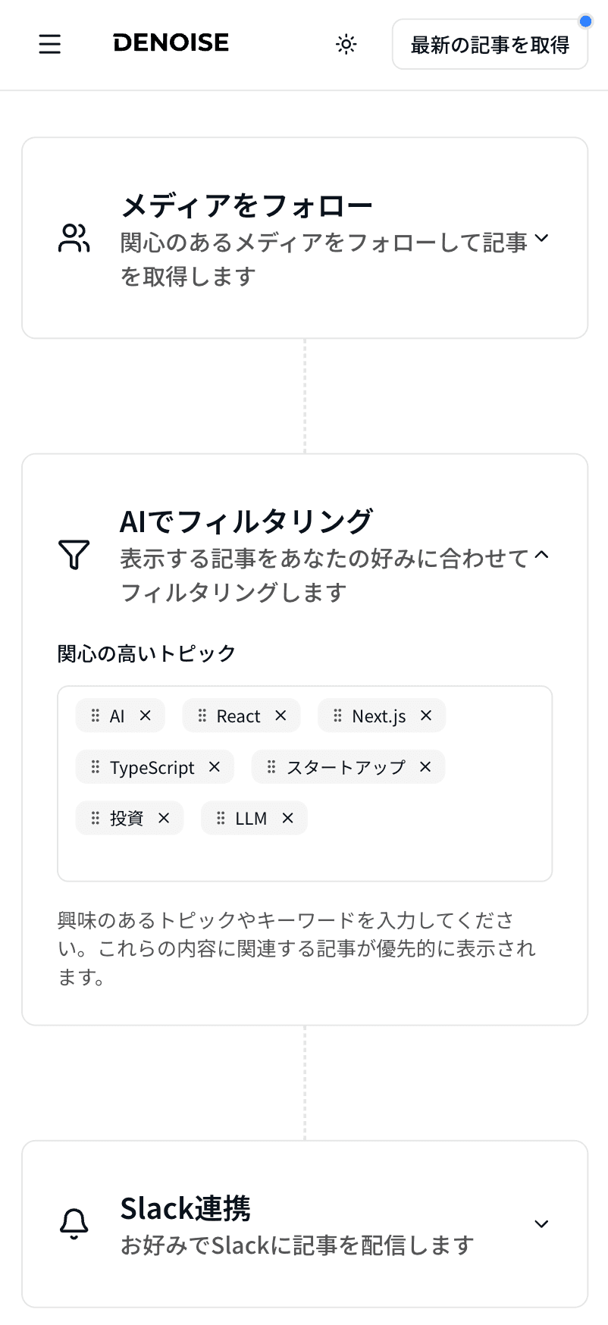Remove the スタートアップ topic
The image size is (608, 1325).
pyautogui.click(x=425, y=766)
